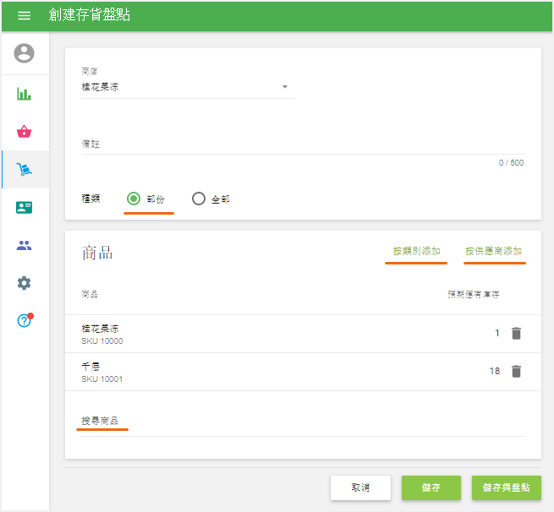Select the 部份 radio option
The width and height of the screenshot is (554, 512).
tap(134, 199)
